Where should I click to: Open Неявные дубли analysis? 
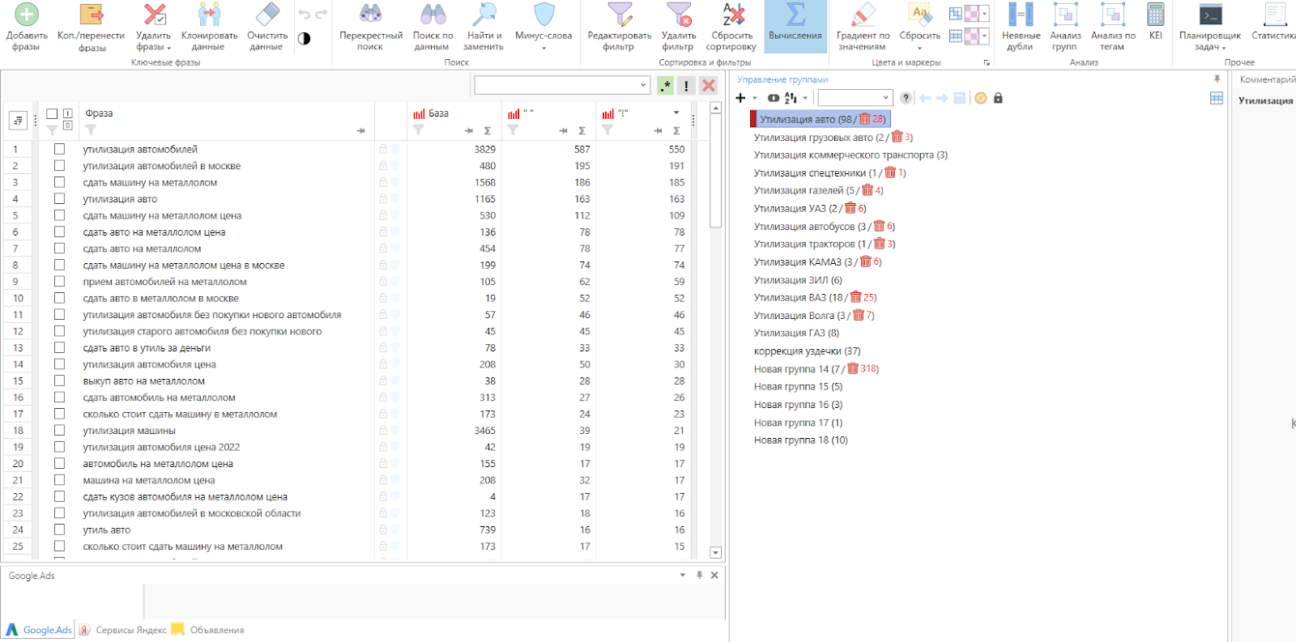coord(1020,15)
